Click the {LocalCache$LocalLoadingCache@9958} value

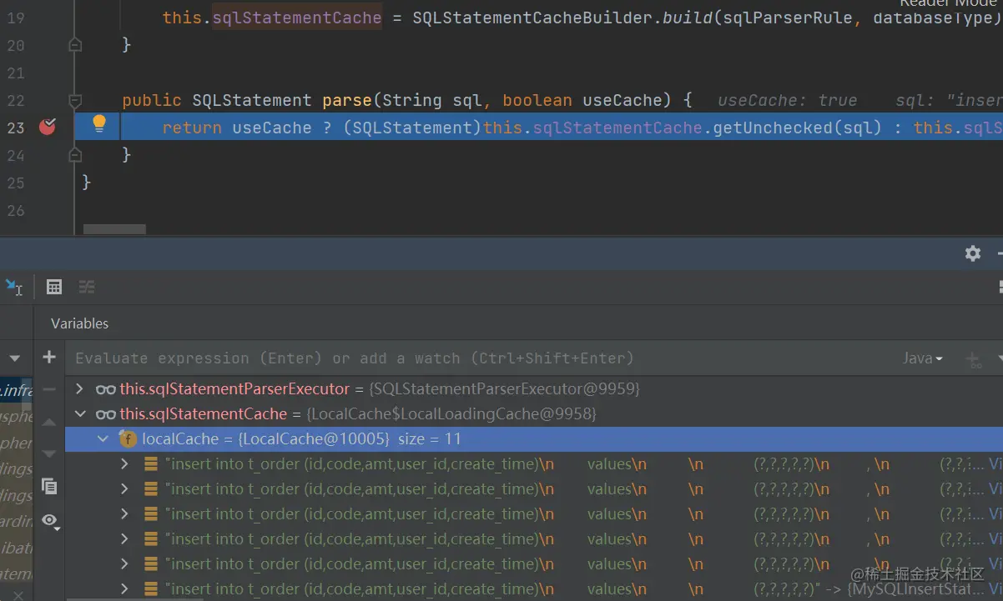pyautogui.click(x=451, y=414)
